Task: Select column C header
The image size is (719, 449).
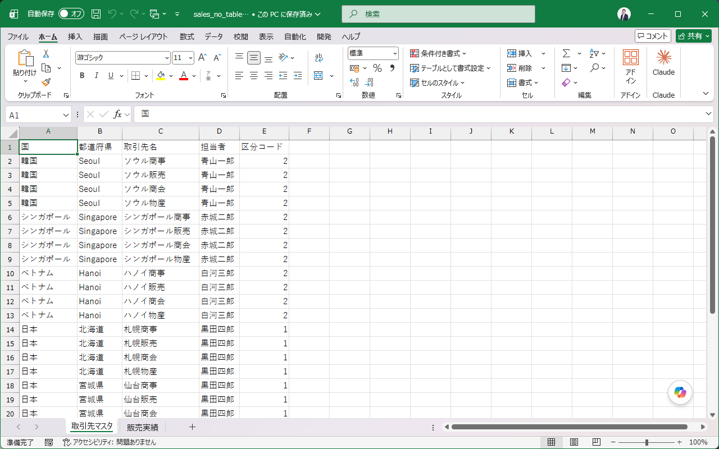Action: pyautogui.click(x=161, y=131)
